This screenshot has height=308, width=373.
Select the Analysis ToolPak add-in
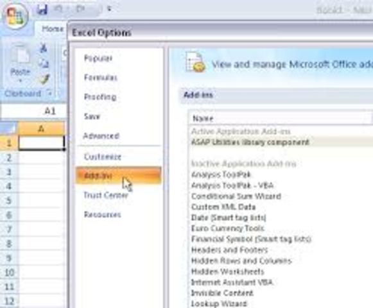(221, 175)
